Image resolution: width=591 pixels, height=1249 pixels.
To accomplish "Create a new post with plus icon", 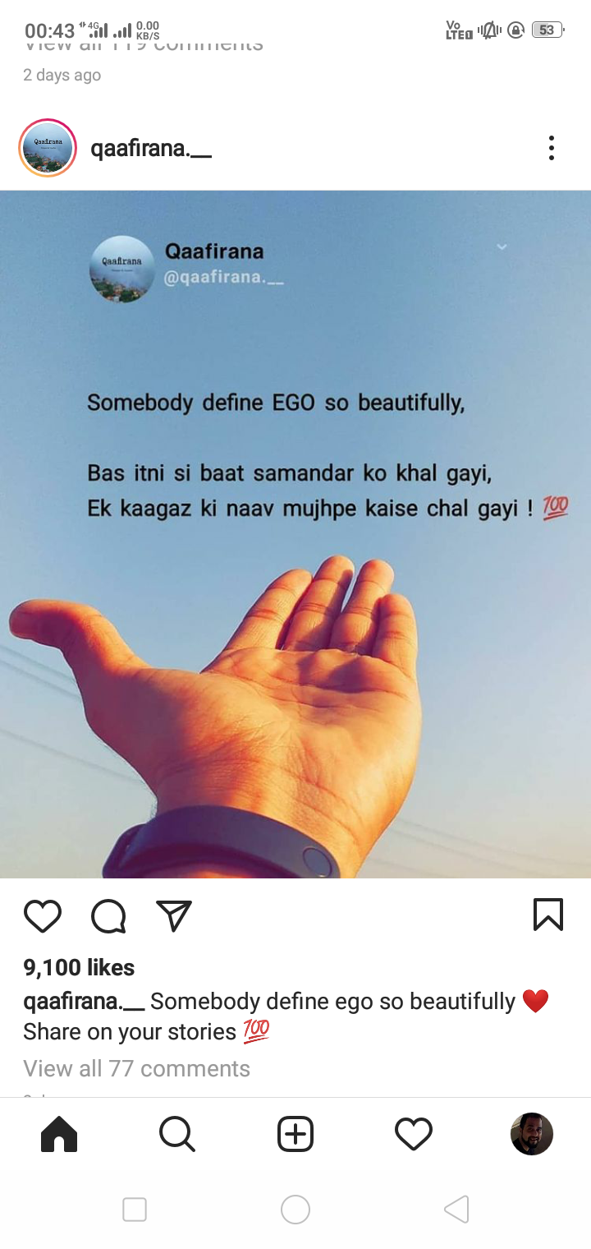I will coord(295,1134).
